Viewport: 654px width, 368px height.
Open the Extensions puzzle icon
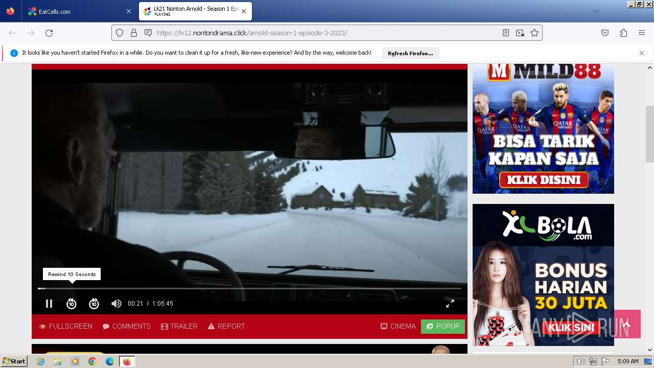pos(623,33)
